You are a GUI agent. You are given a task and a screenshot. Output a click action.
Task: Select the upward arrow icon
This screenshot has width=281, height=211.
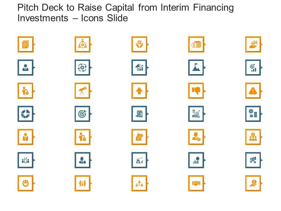pyautogui.click(x=139, y=91)
